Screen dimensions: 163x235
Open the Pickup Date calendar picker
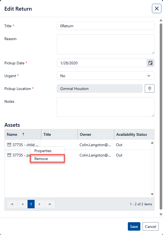coord(150,63)
